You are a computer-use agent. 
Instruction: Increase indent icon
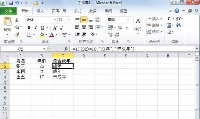pyautogui.click(x=84, y=35)
